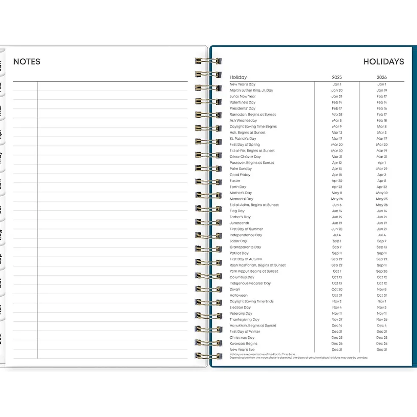Click the Halloween holiday entry

coord(239,295)
